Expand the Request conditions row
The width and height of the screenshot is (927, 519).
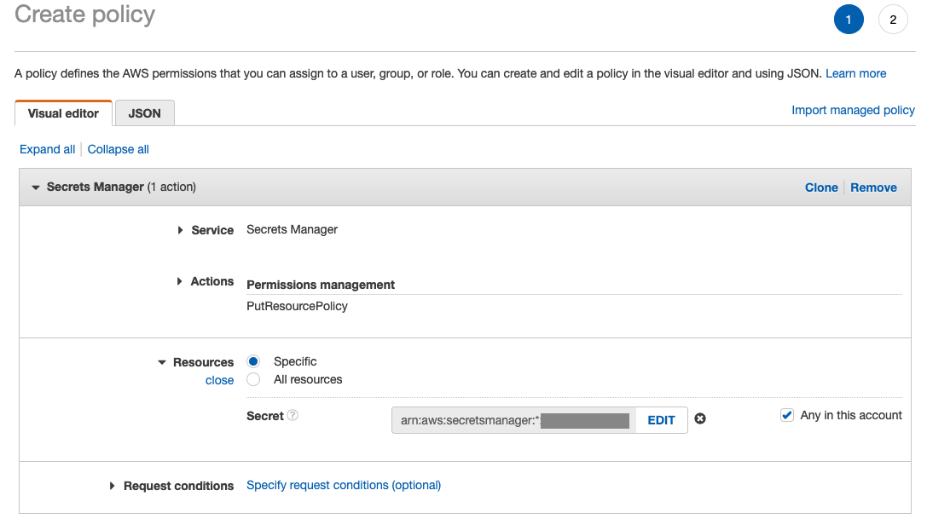click(x=113, y=486)
